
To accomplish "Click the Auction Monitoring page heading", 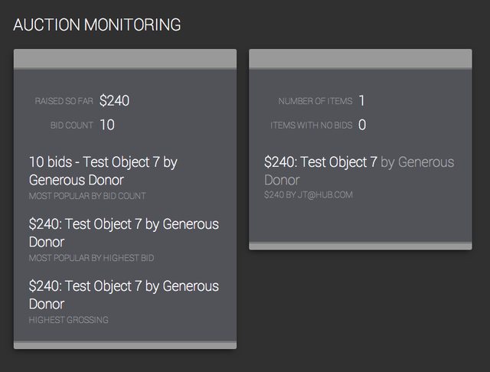I will click(x=97, y=24).
